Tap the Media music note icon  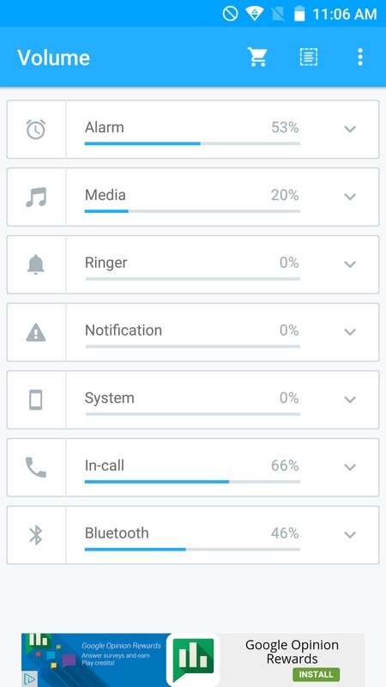[36, 198]
